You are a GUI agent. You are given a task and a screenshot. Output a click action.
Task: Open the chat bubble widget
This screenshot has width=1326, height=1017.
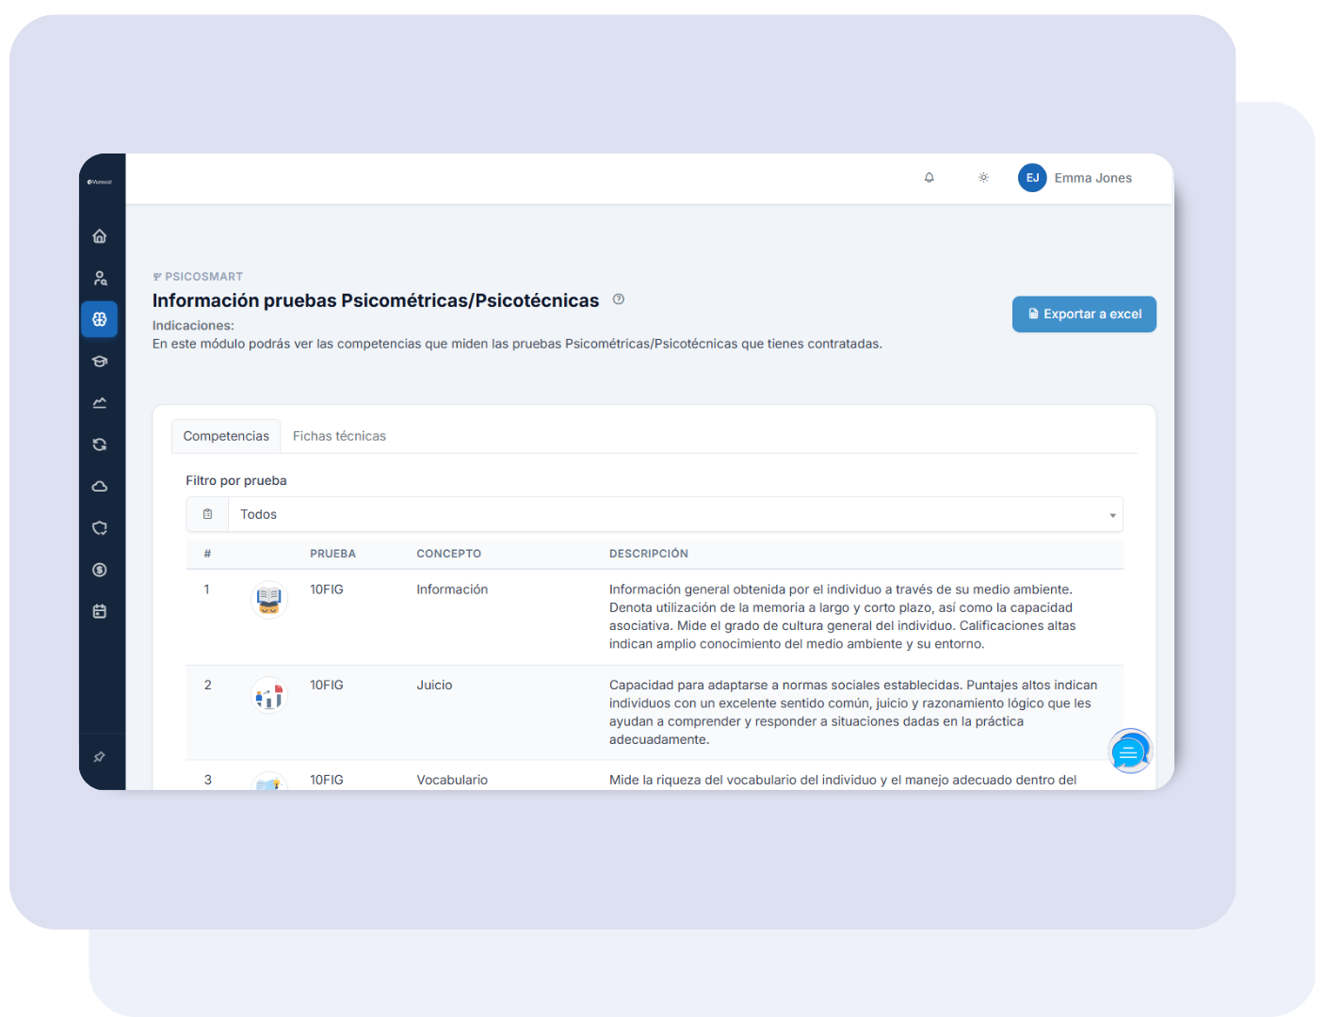(1130, 751)
